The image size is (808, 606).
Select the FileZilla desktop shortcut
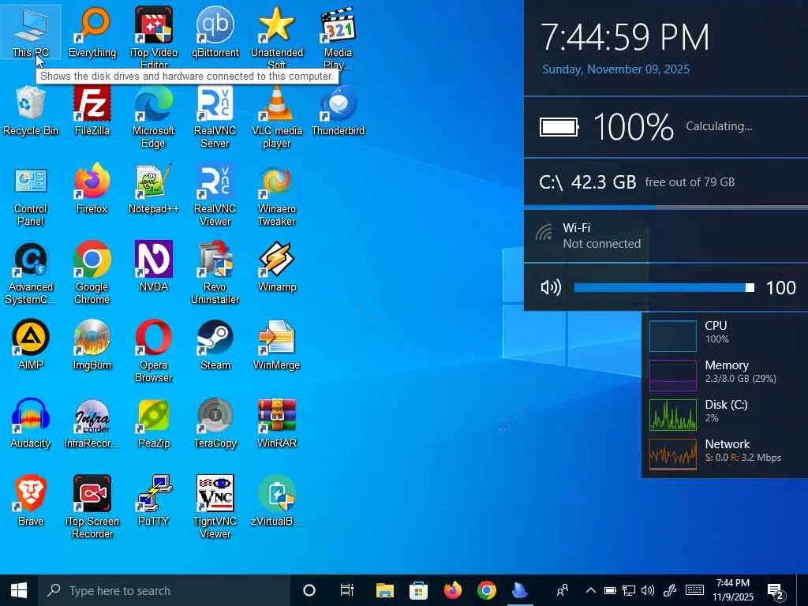coord(92,110)
